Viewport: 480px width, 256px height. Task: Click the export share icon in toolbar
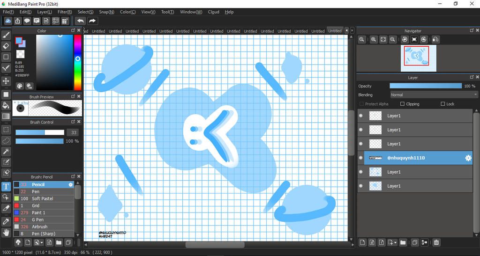(17, 21)
